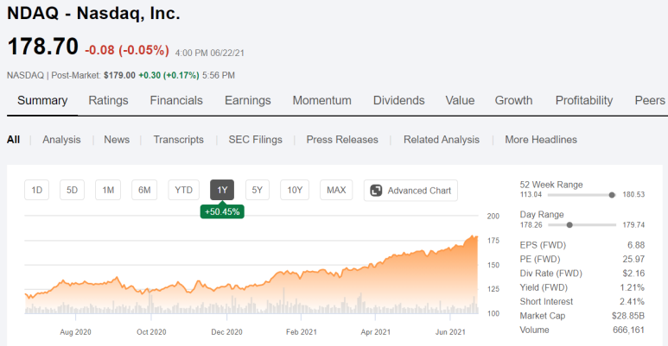Image resolution: width=668 pixels, height=346 pixels.
Task: Select the 1D chart range
Action: 37,191
